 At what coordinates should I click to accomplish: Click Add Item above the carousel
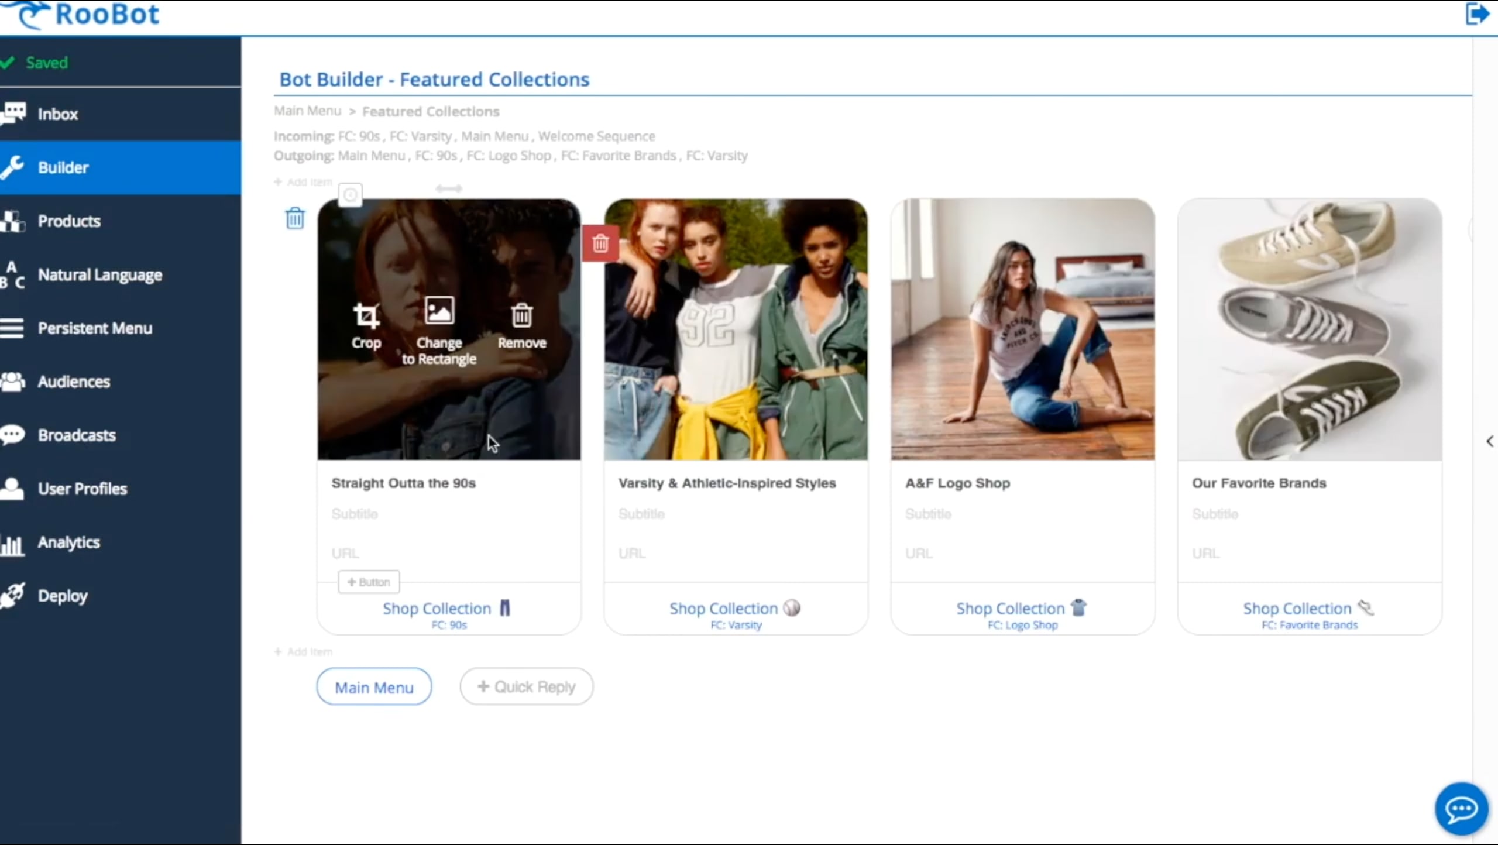click(x=304, y=182)
